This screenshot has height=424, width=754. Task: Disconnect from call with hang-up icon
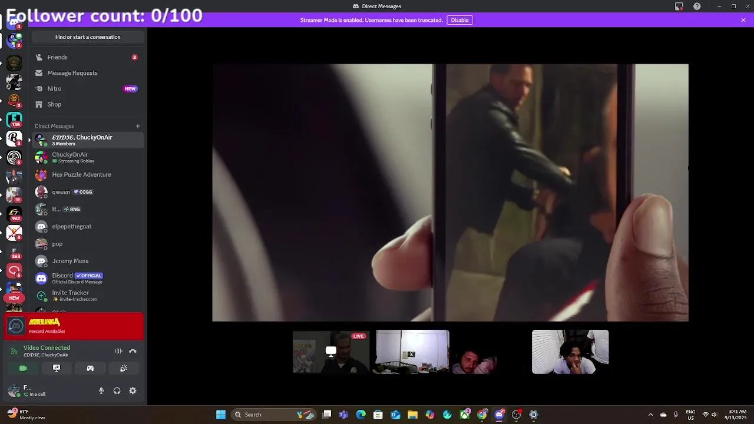coord(133,351)
